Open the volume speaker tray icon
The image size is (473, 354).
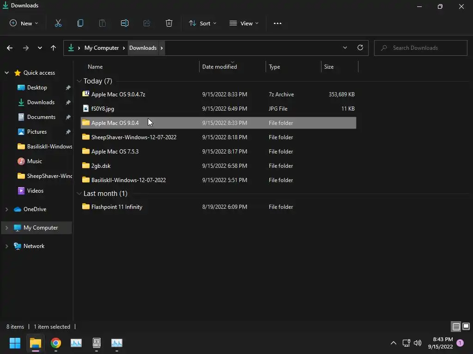418,343
